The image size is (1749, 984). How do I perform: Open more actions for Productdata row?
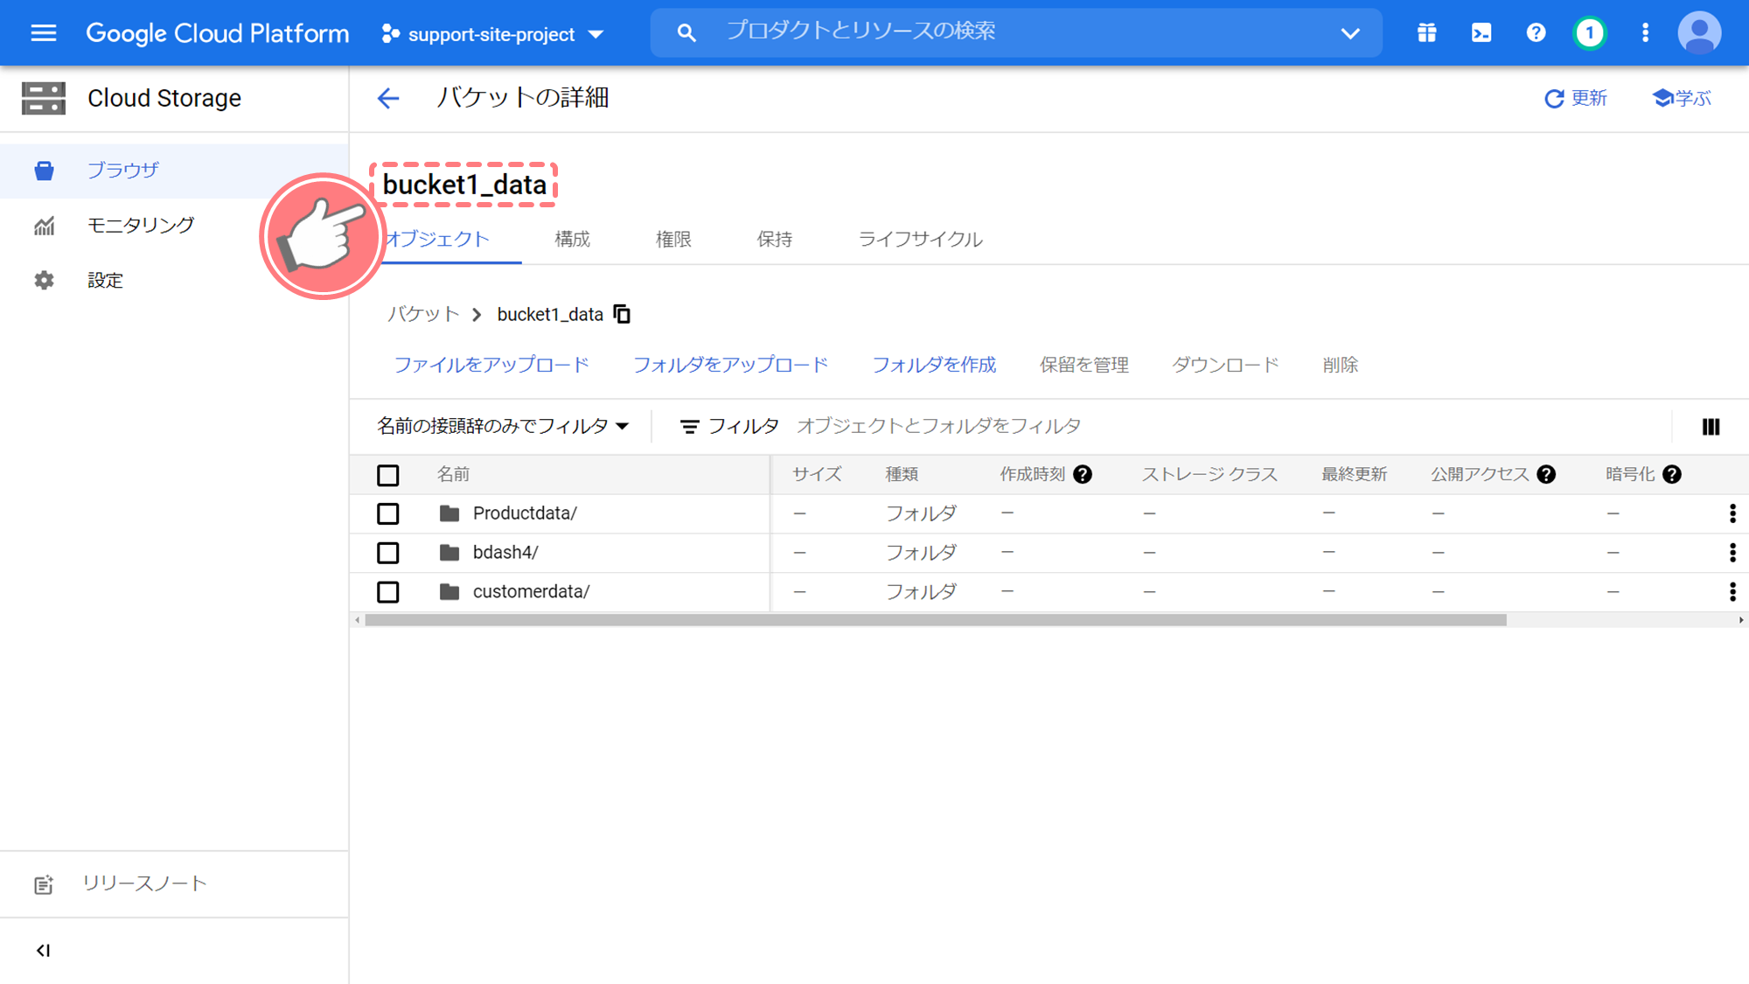[x=1732, y=513]
